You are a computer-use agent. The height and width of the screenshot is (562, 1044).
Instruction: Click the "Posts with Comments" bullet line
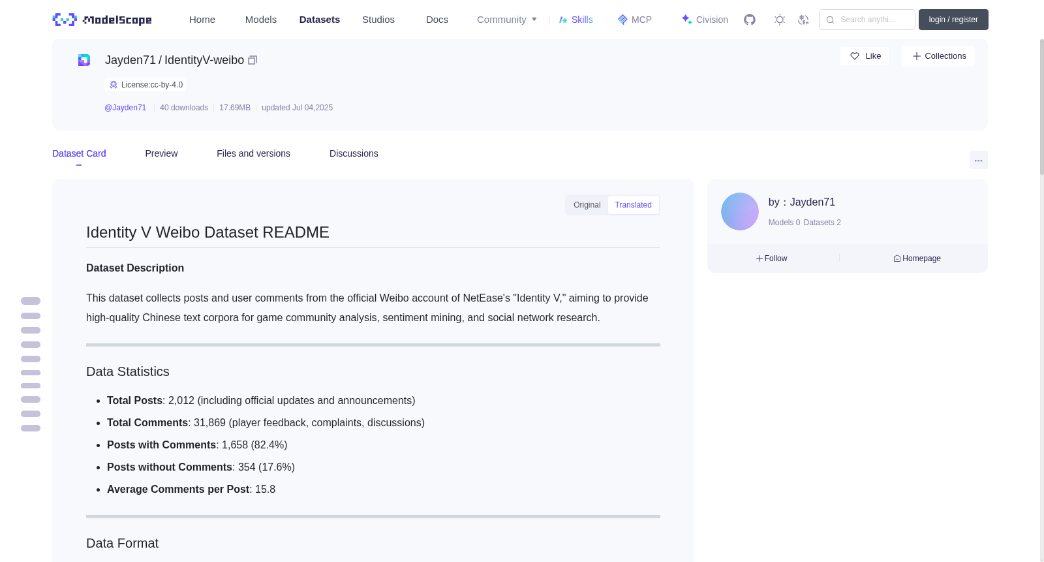pos(197,445)
